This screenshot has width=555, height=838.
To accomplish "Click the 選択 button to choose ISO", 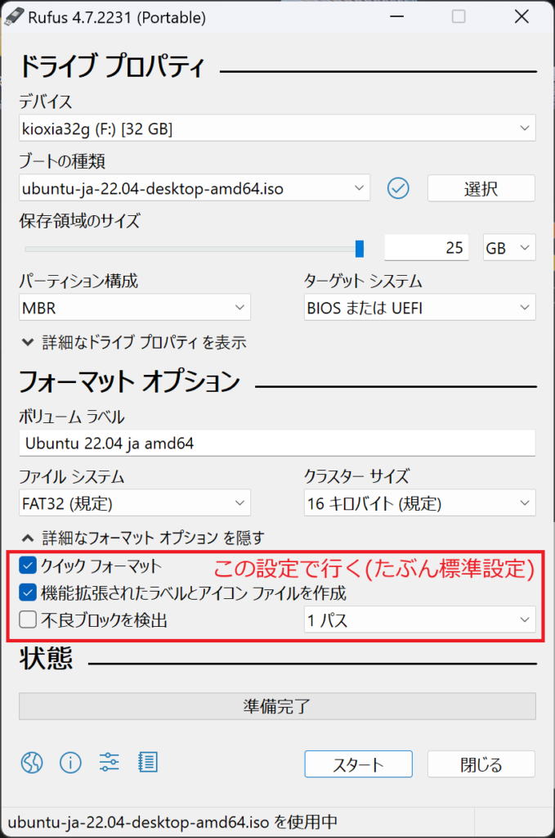I will click(481, 188).
